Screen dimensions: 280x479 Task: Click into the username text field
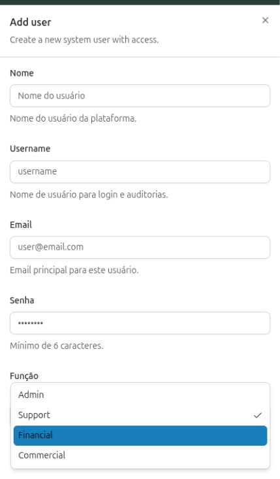[x=140, y=172]
